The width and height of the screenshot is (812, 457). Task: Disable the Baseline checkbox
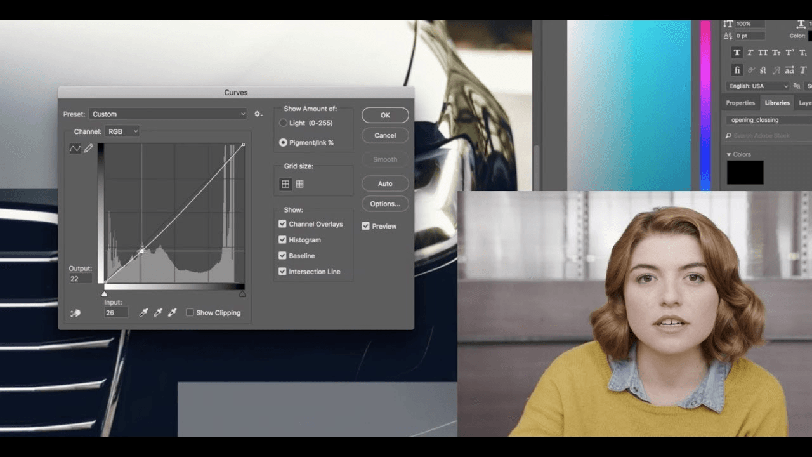coord(282,256)
